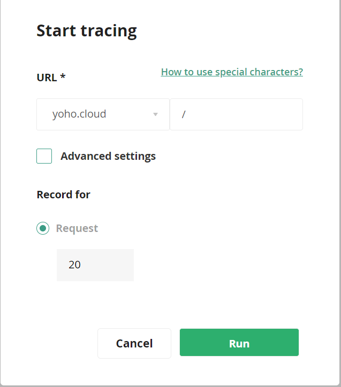Click the Request option label
Viewport: 341px width, 387px height.
[x=77, y=228]
